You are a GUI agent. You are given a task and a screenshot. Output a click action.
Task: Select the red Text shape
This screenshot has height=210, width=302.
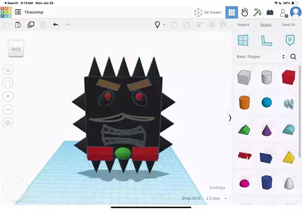pos(244,155)
